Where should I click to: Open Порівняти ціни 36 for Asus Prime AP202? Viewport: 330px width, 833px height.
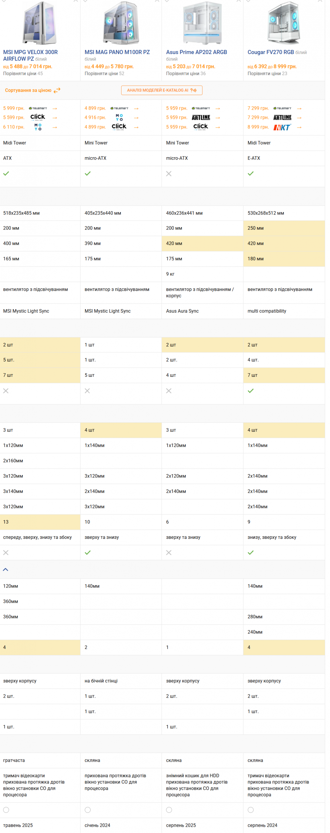pos(186,74)
